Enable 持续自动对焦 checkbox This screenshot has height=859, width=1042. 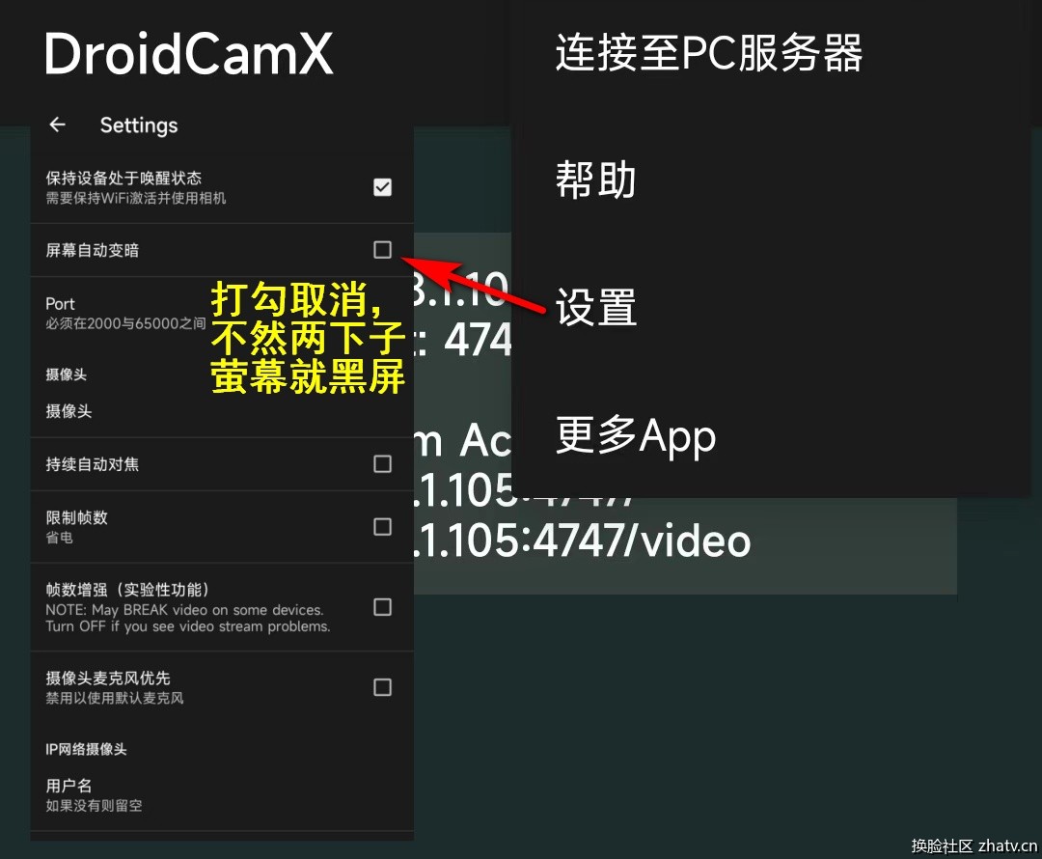click(382, 463)
